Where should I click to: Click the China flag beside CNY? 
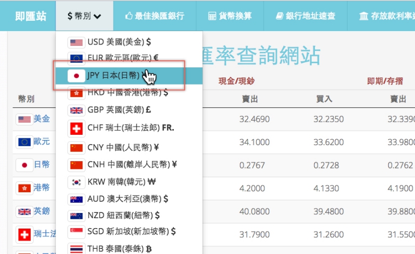pyautogui.click(x=76, y=148)
